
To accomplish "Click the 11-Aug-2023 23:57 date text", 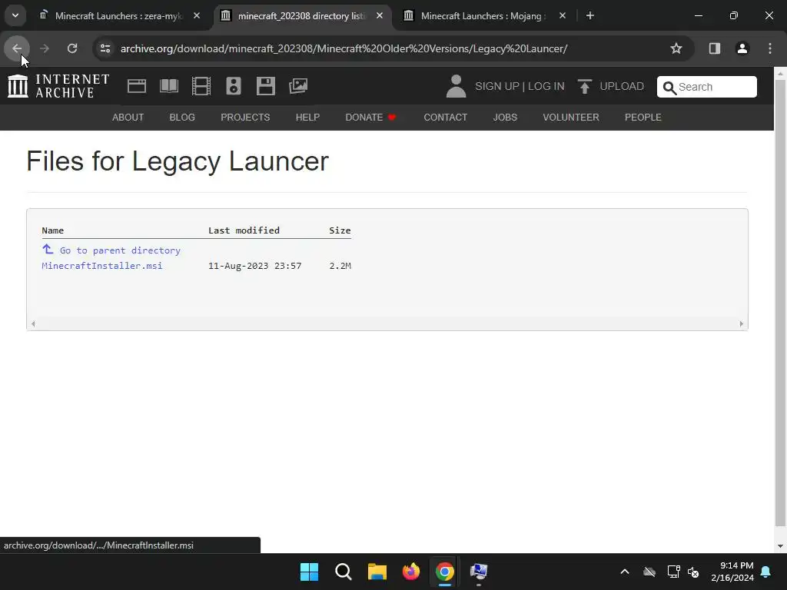I will 255,266.
